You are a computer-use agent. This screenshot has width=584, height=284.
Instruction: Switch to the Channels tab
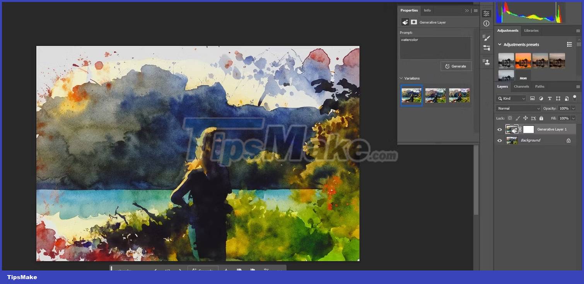(x=521, y=87)
